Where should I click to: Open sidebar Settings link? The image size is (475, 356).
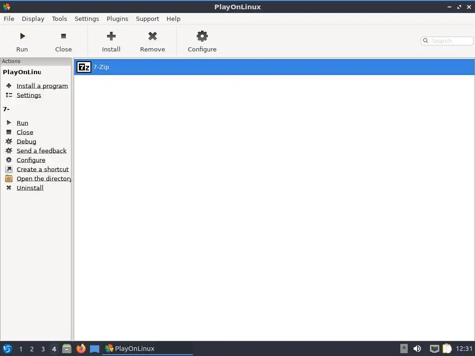(29, 95)
